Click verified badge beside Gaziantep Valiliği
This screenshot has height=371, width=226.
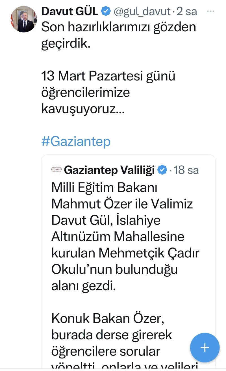162,170
